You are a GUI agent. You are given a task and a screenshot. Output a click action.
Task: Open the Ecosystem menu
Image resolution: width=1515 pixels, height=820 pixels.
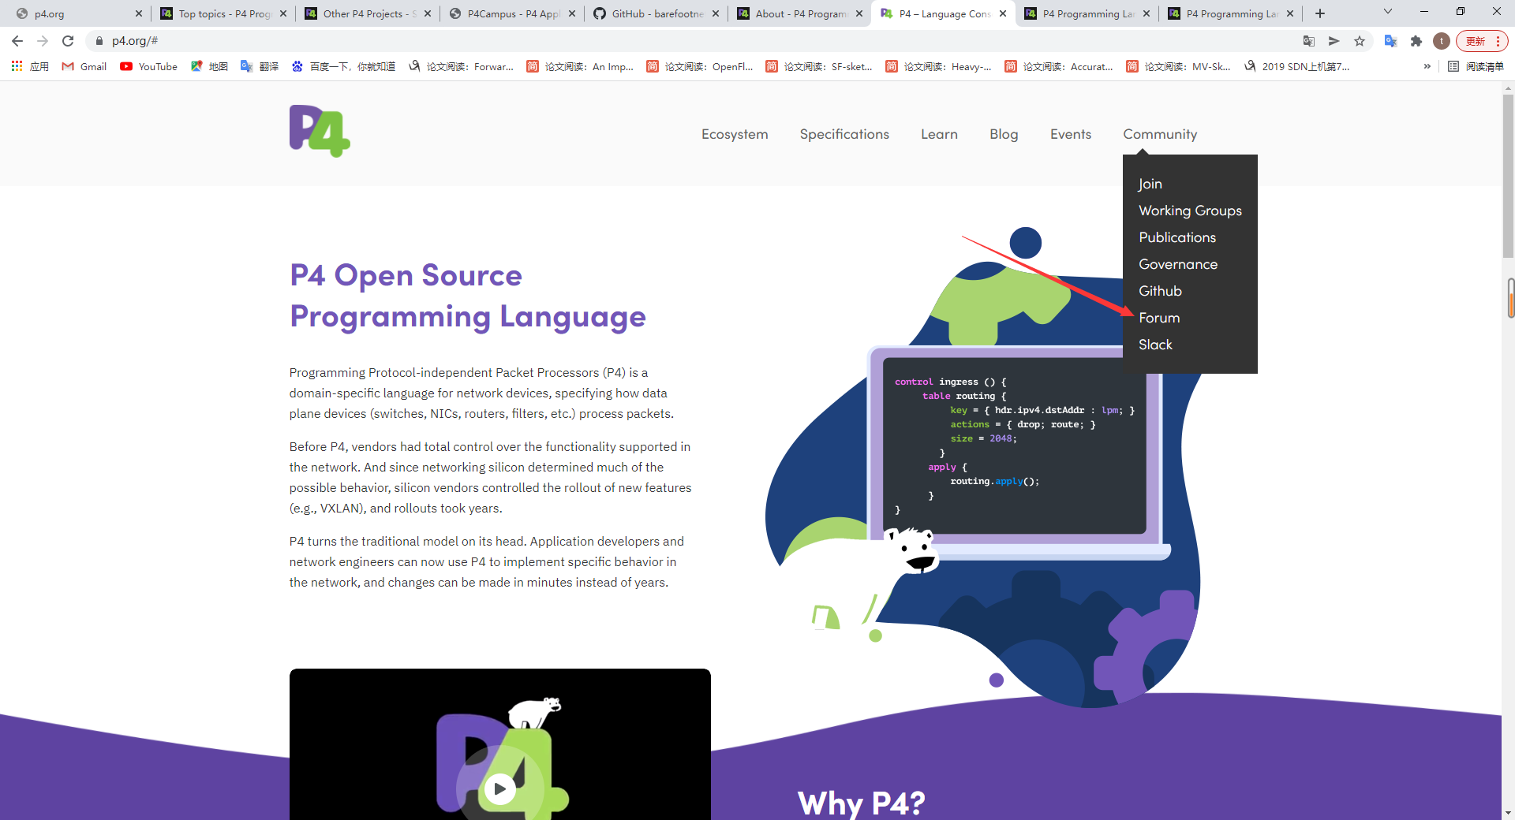pyautogui.click(x=735, y=134)
